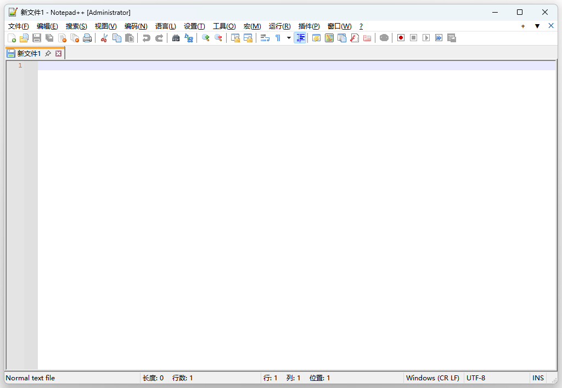Click UTF-8 encoding in the status bar
The width and height of the screenshot is (562, 388).
476,378
